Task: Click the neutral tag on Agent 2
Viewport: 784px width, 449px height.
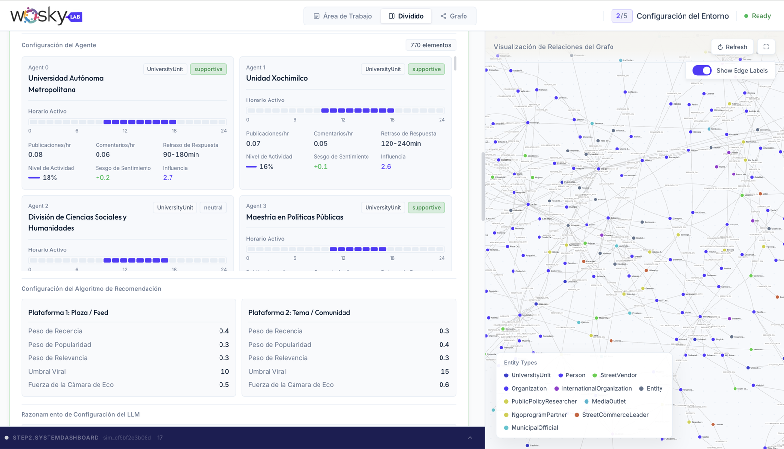Action: coord(213,207)
